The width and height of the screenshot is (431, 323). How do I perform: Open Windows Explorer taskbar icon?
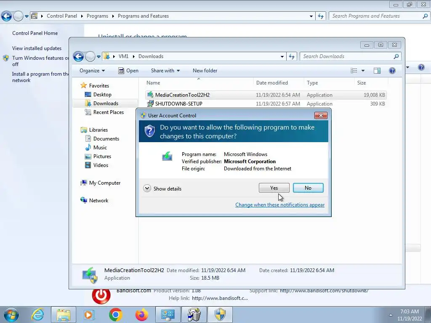[64, 315]
